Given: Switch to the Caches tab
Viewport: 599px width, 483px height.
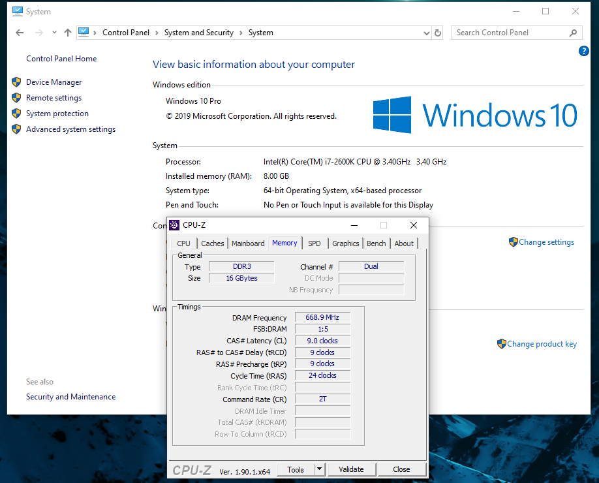Looking at the screenshot, I should (x=213, y=243).
